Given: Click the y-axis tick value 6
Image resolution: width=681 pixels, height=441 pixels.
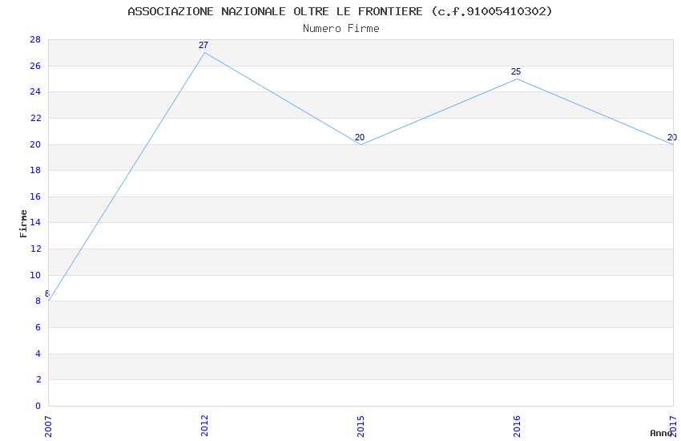Looking at the screenshot, I should (38, 328).
